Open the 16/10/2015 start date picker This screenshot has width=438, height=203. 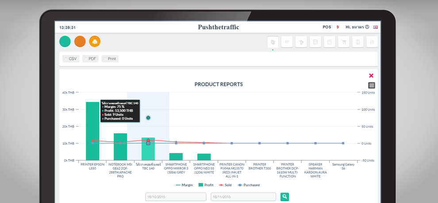176,196
